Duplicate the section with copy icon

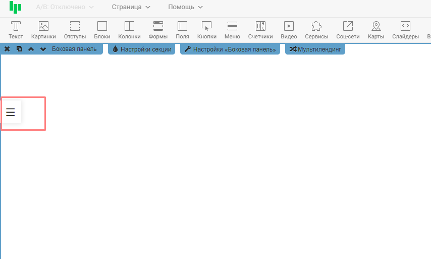coord(19,49)
